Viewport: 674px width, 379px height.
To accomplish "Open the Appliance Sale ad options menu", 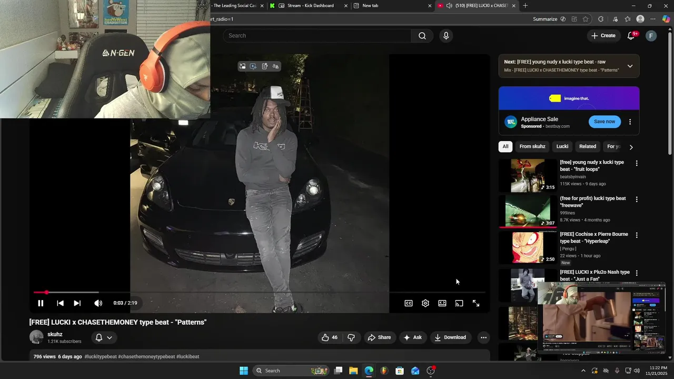I will [630, 122].
